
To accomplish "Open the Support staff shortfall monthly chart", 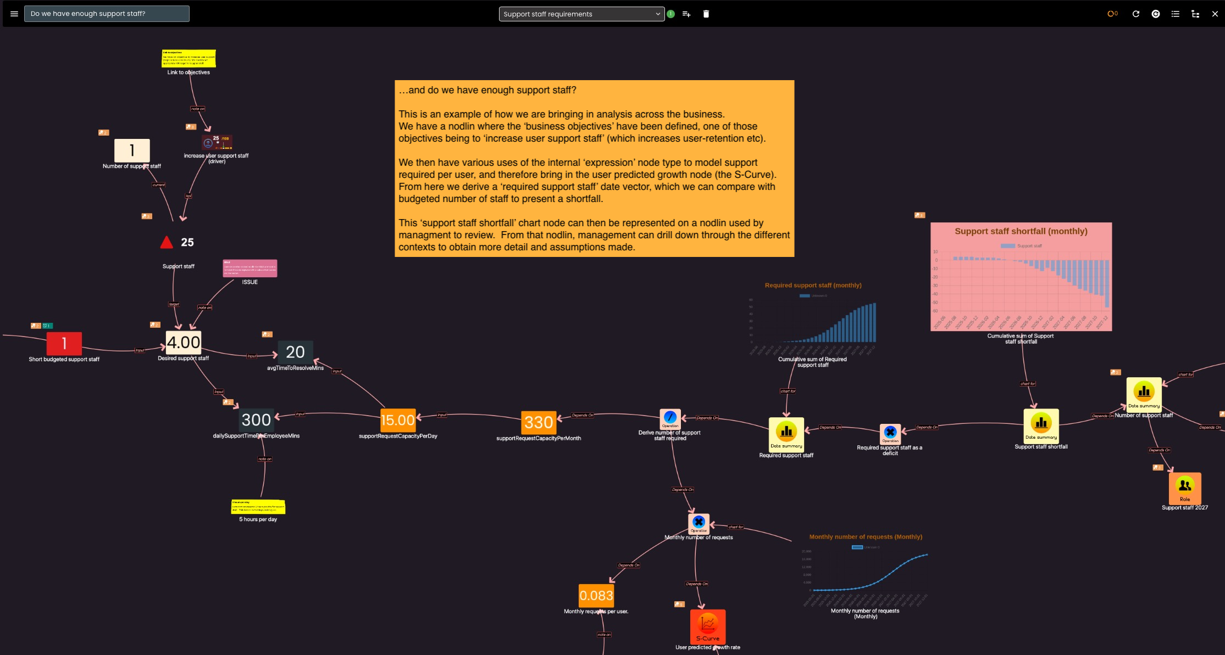I will tap(1021, 277).
